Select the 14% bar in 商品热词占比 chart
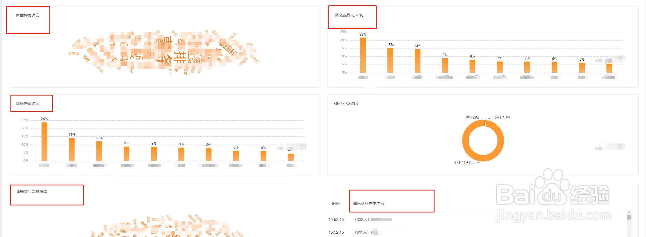This screenshot has height=237, width=646. point(72,149)
